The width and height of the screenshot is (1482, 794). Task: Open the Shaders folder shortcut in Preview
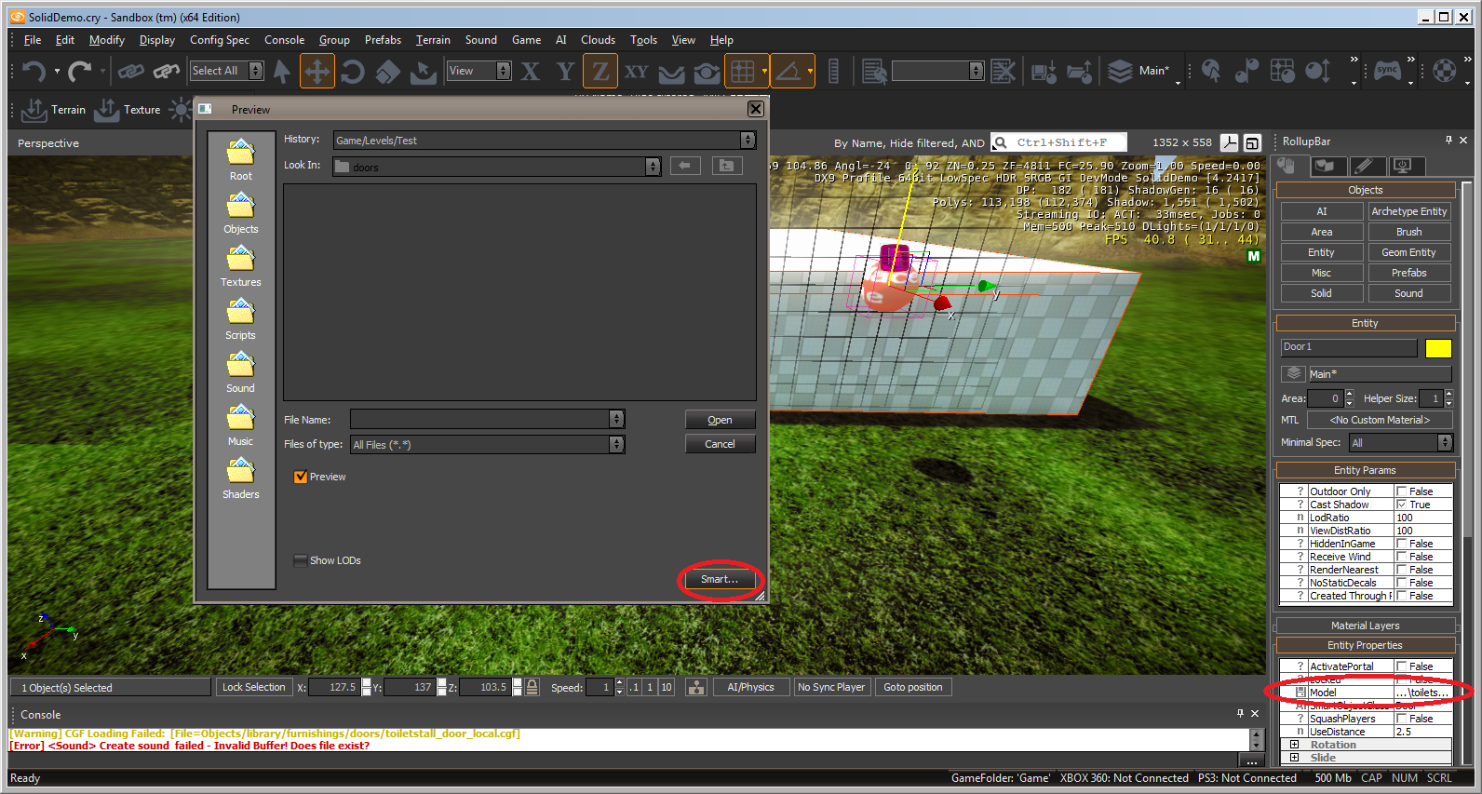click(241, 478)
